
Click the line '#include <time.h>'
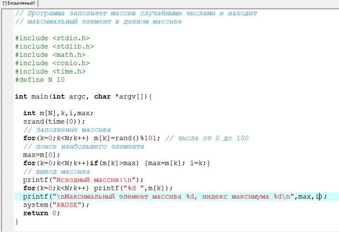(x=50, y=72)
